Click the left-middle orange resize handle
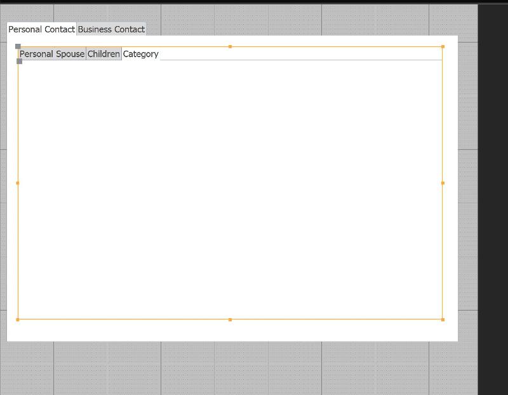This screenshot has width=508, height=395. pos(17,183)
